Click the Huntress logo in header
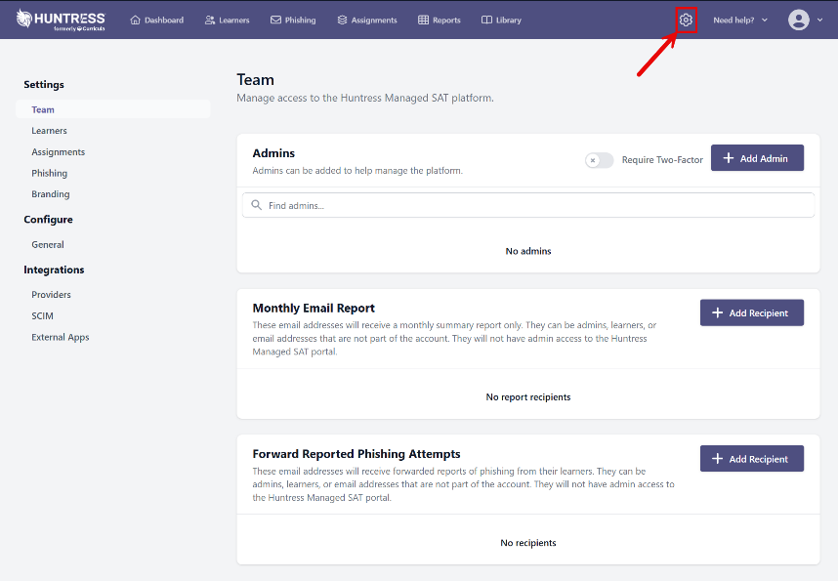This screenshot has height=581, width=838. (x=61, y=20)
